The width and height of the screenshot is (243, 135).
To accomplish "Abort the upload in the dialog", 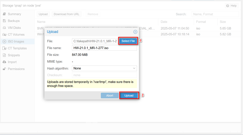I will [x=110, y=96].
